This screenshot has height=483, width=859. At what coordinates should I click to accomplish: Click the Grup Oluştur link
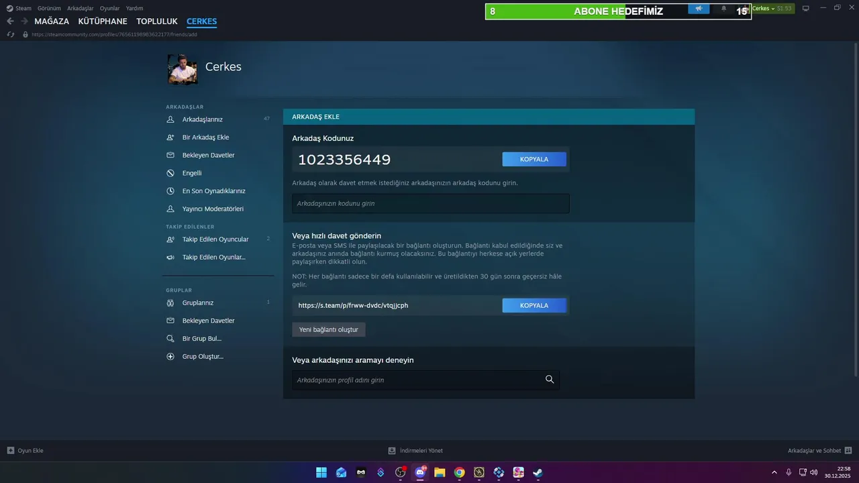coord(203,356)
